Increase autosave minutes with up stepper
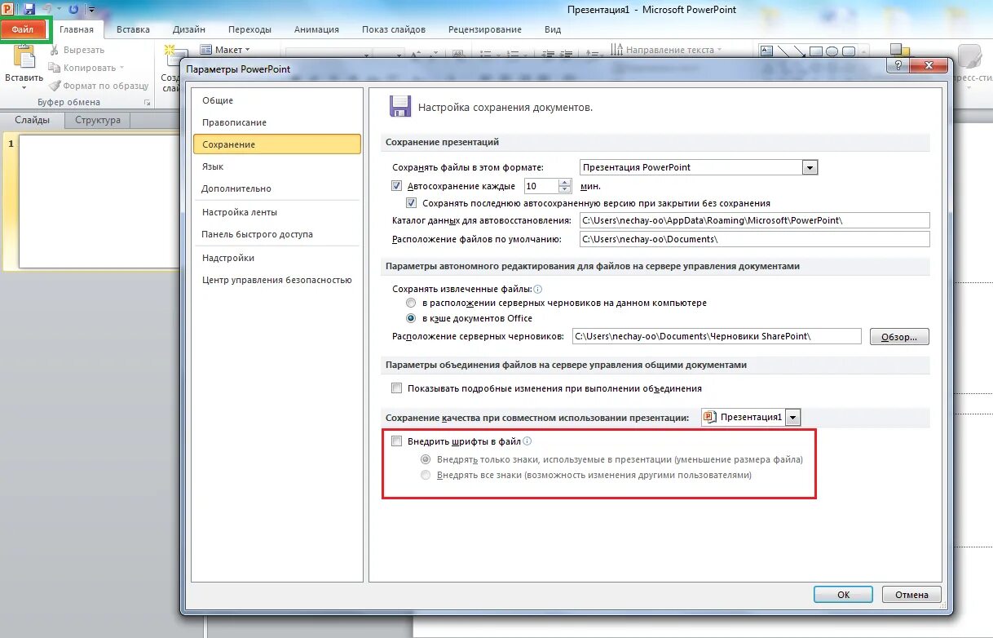Image resolution: width=993 pixels, height=638 pixels. point(565,183)
